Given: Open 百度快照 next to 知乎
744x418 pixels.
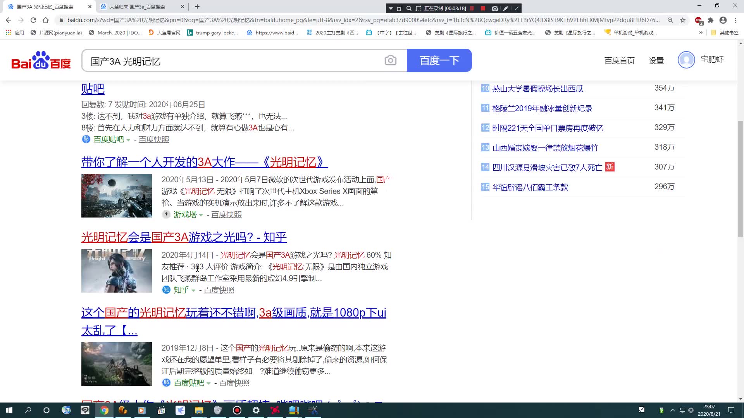Looking at the screenshot, I should pyautogui.click(x=219, y=290).
